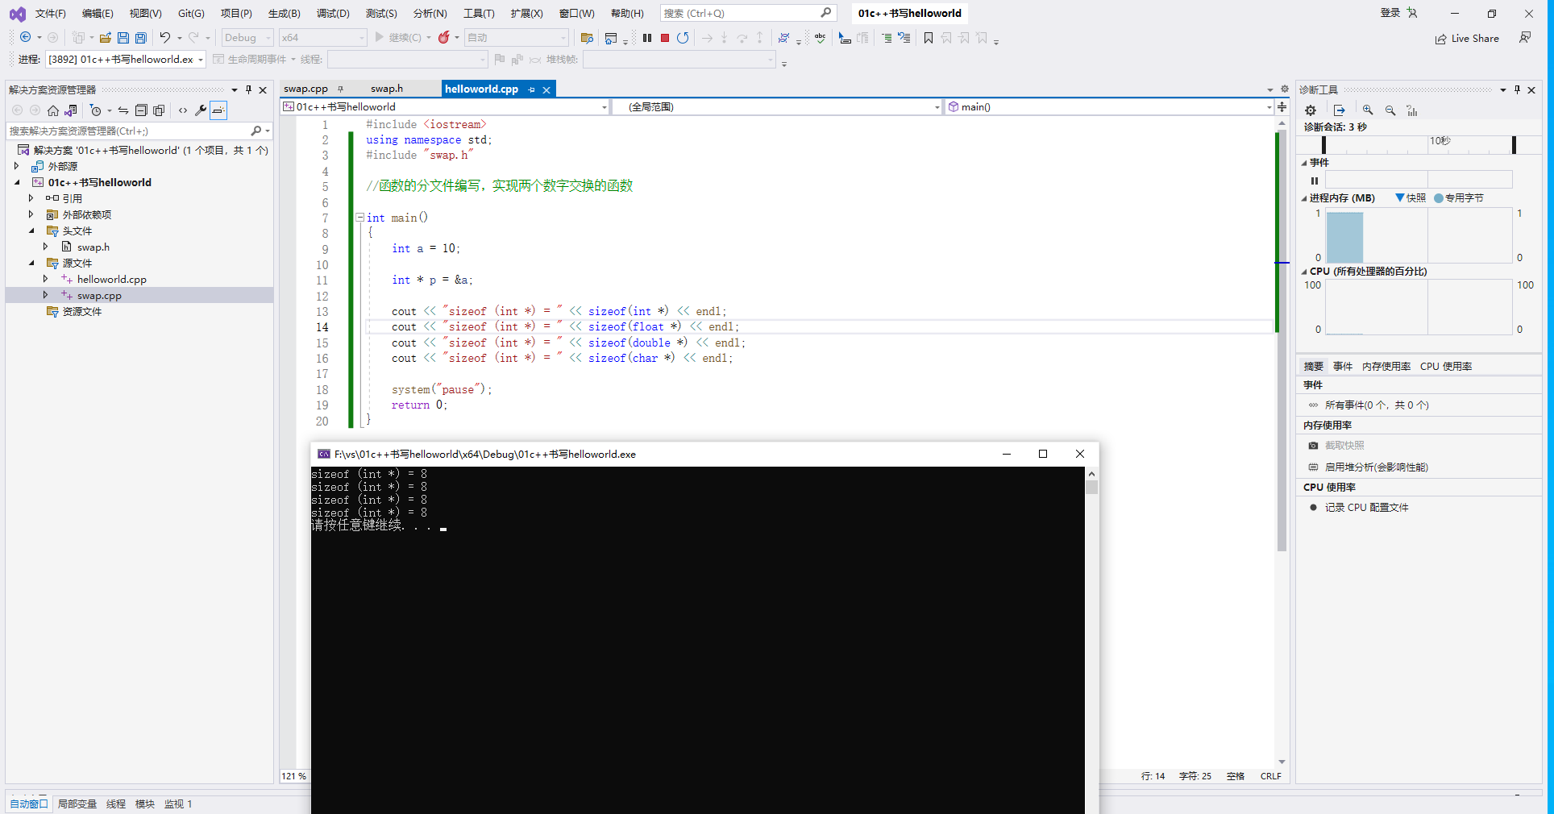Open Diagnostic Tools settings gear

click(1311, 110)
